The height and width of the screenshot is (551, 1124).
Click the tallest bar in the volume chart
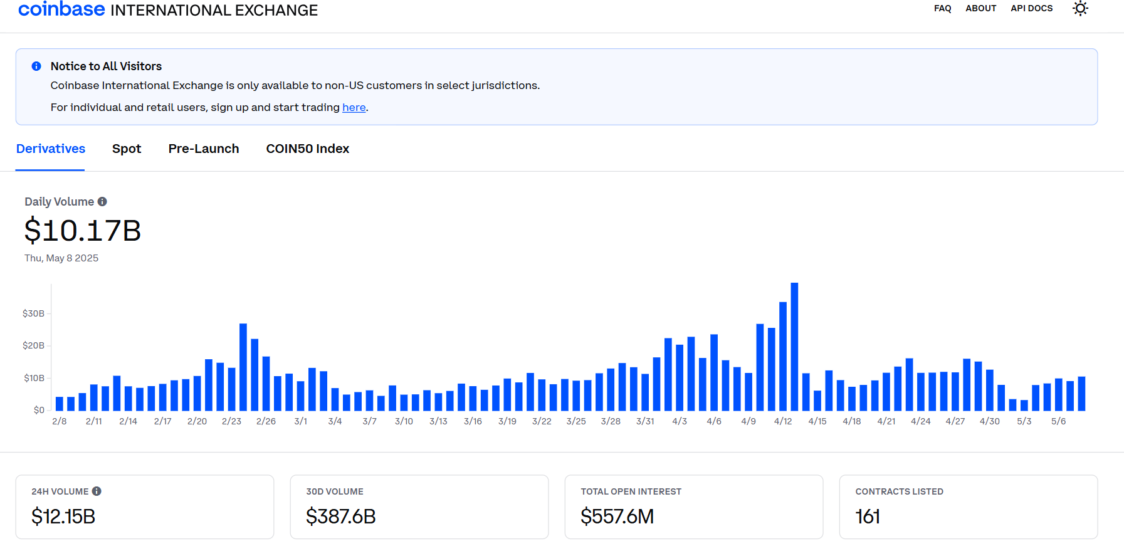794,347
